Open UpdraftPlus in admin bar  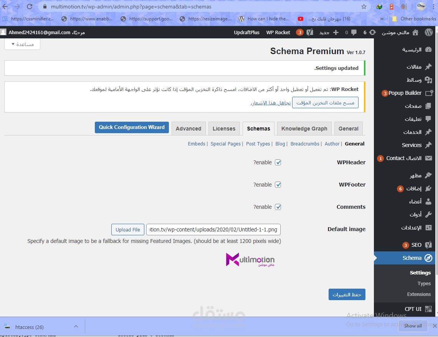[x=247, y=32]
